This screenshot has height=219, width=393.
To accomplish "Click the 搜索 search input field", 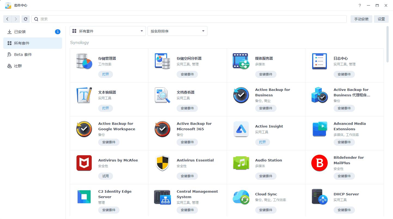I will [x=189, y=19].
